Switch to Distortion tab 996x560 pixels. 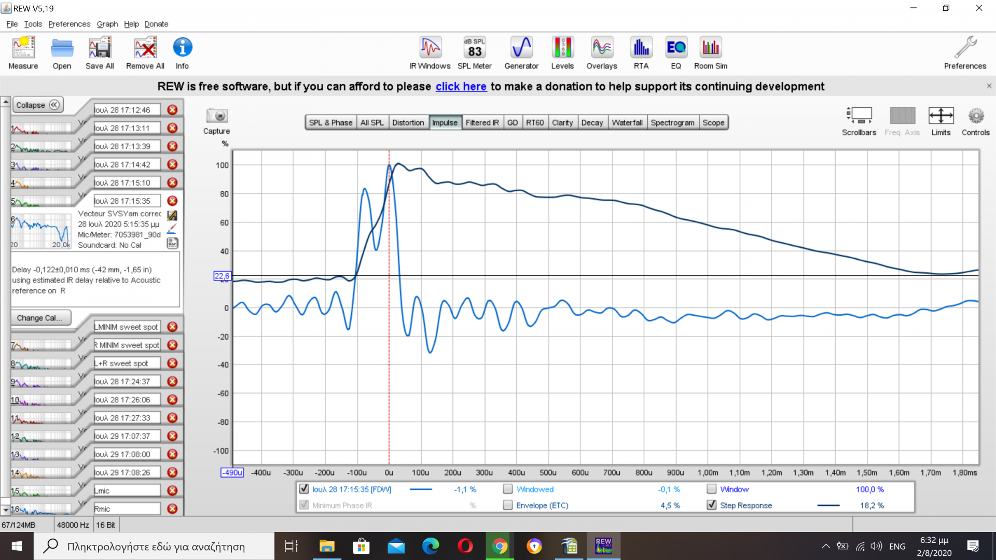(x=408, y=122)
